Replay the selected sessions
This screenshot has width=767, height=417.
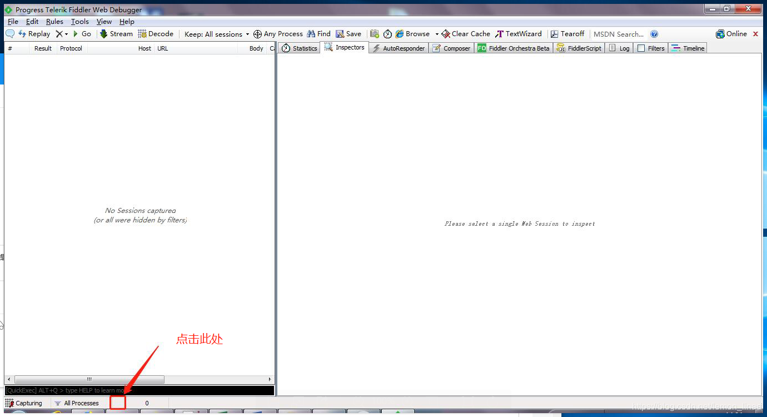point(34,34)
